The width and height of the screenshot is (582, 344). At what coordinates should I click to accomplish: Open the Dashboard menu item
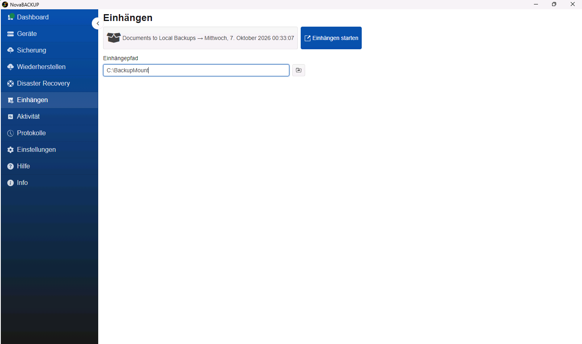(x=49, y=17)
